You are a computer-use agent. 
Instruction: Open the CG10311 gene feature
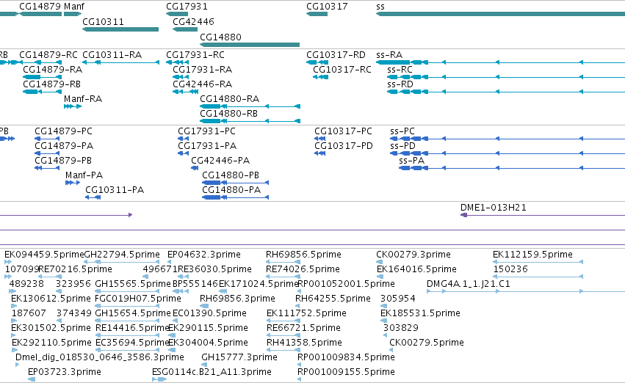[120, 29]
